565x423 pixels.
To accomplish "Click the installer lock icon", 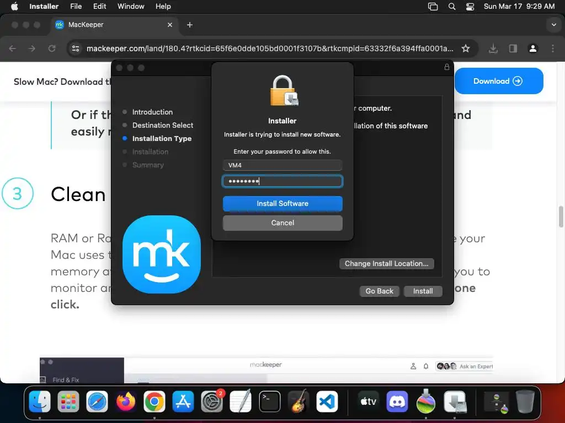I will tap(447, 67).
